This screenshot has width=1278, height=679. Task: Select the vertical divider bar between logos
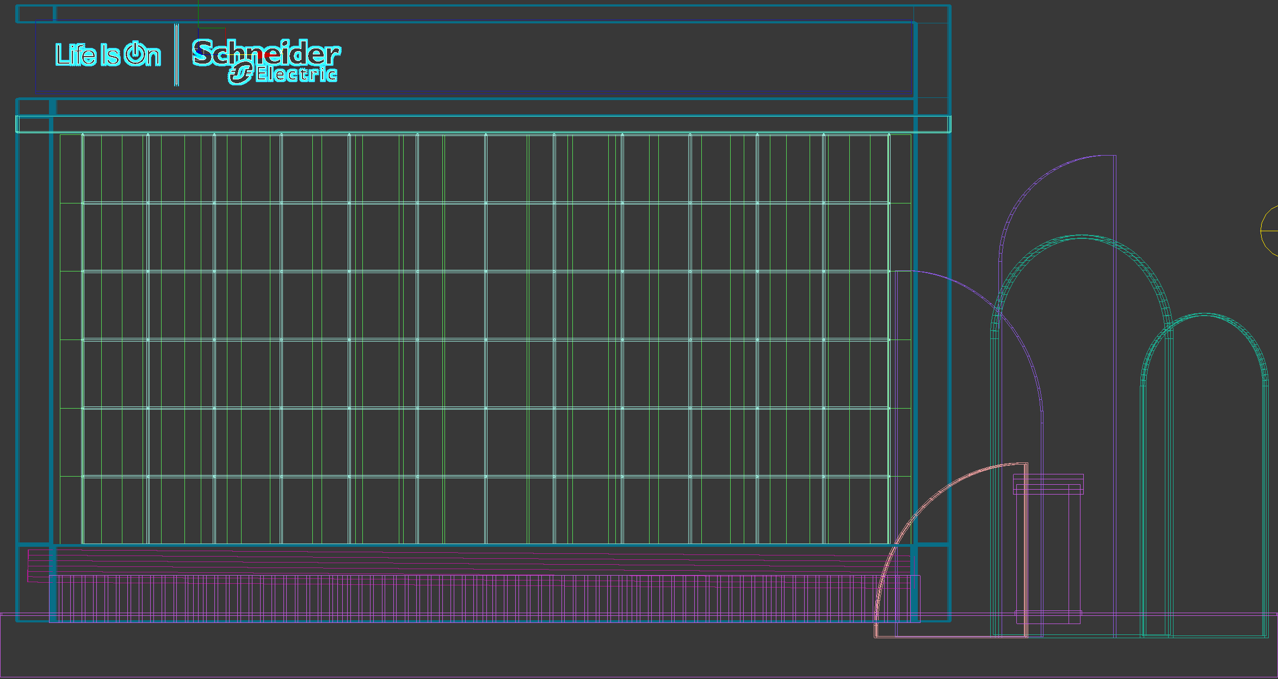point(176,54)
